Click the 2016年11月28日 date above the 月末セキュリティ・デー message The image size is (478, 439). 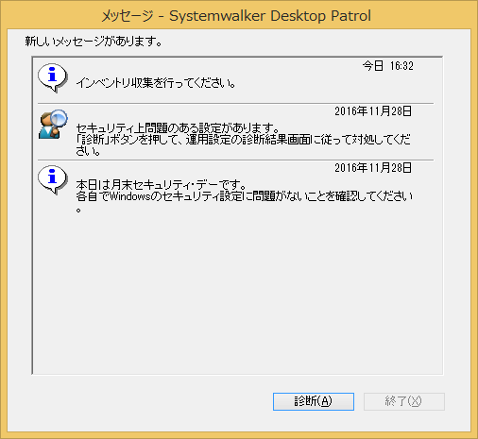373,168
